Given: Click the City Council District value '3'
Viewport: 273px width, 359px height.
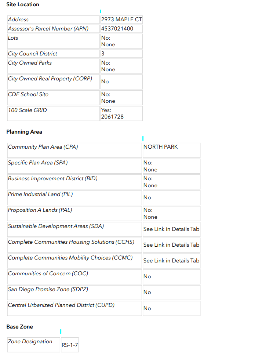Looking at the screenshot, I should pyautogui.click(x=103, y=54).
